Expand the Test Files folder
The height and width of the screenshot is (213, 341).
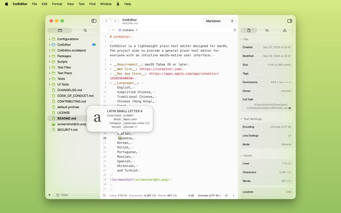[x=49, y=67]
